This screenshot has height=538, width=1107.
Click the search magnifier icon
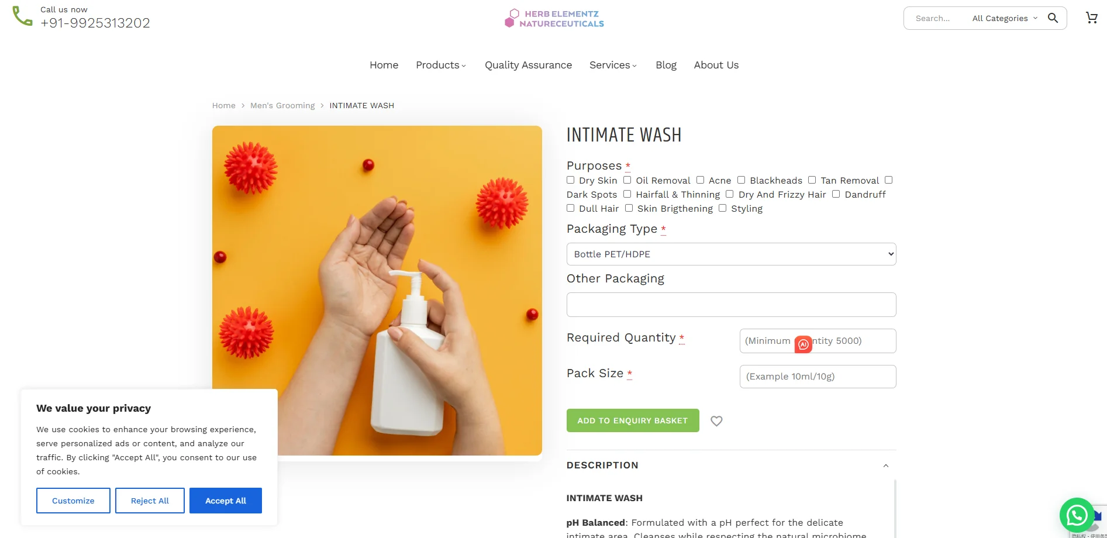pyautogui.click(x=1052, y=18)
